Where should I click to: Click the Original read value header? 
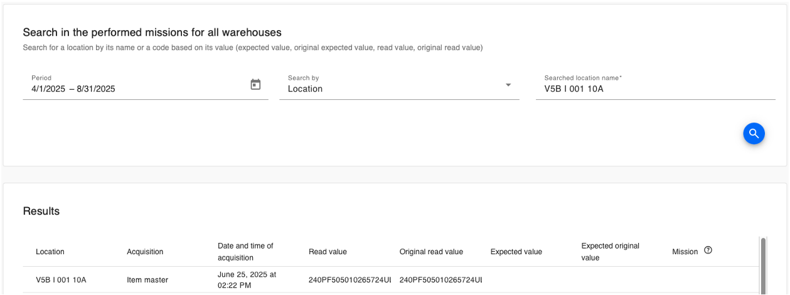[431, 252]
